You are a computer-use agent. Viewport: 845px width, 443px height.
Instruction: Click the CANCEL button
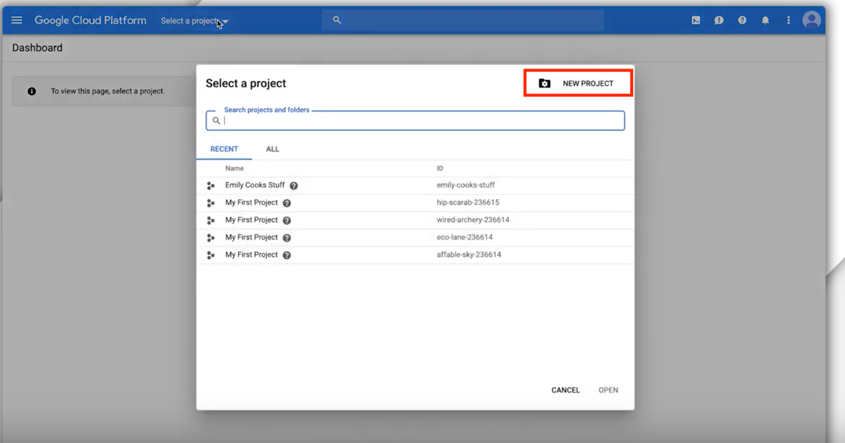pyautogui.click(x=565, y=390)
